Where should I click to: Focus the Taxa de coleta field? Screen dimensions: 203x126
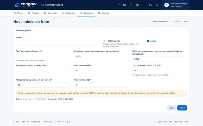[x=101, y=71]
